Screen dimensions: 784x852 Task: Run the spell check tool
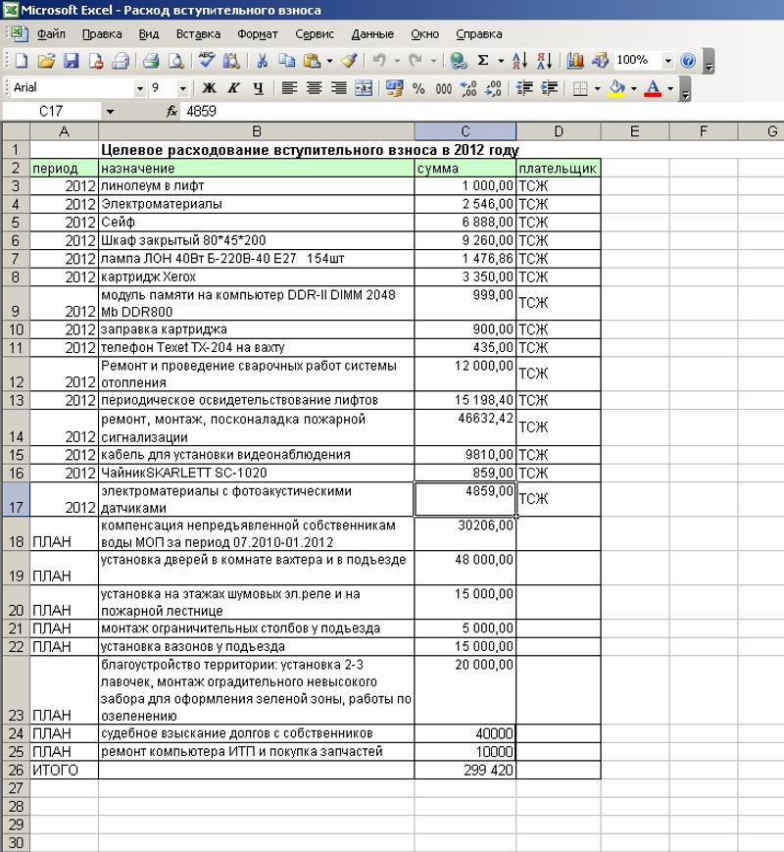207,61
